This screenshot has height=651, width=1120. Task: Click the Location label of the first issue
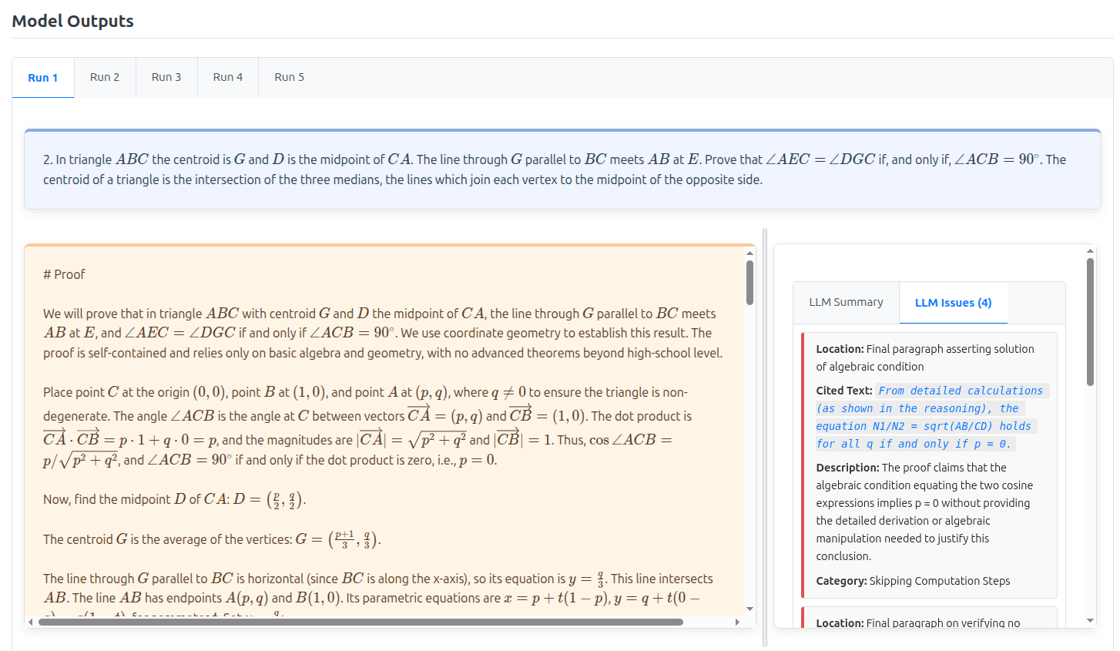click(839, 348)
